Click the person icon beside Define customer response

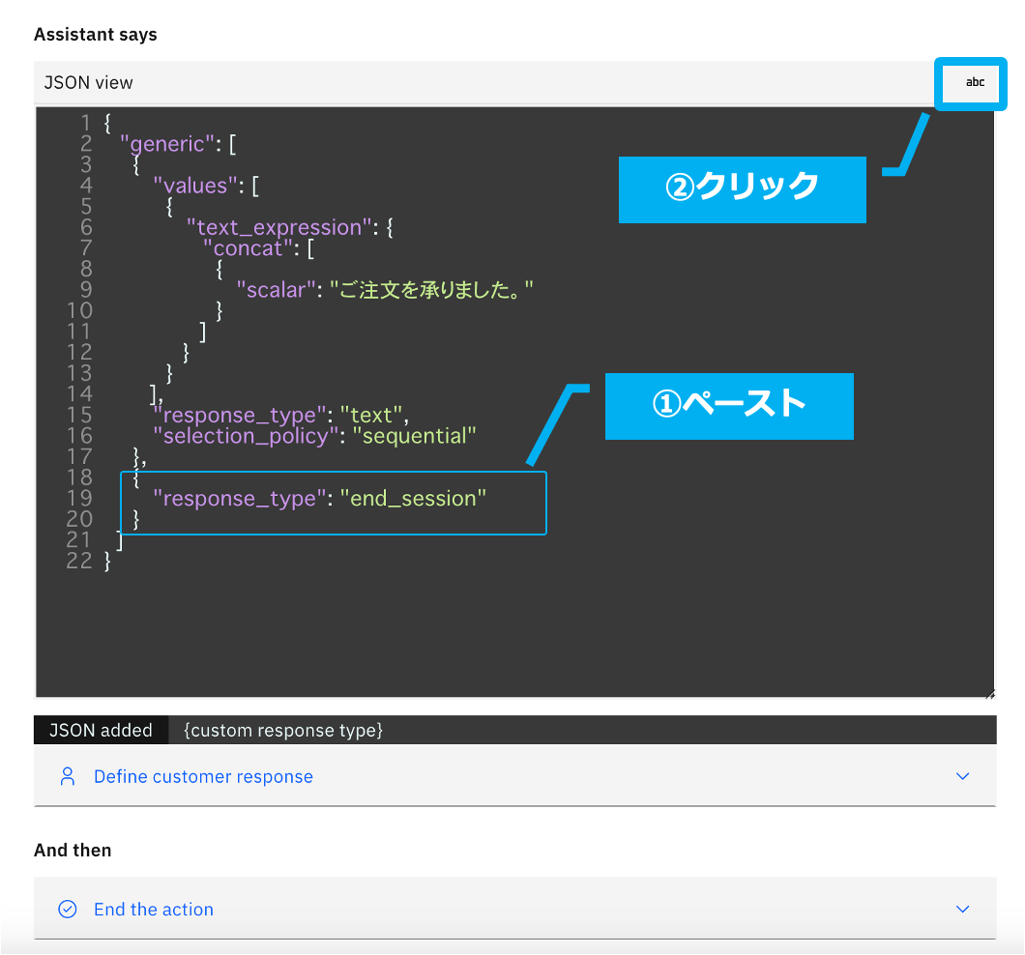pos(68,776)
